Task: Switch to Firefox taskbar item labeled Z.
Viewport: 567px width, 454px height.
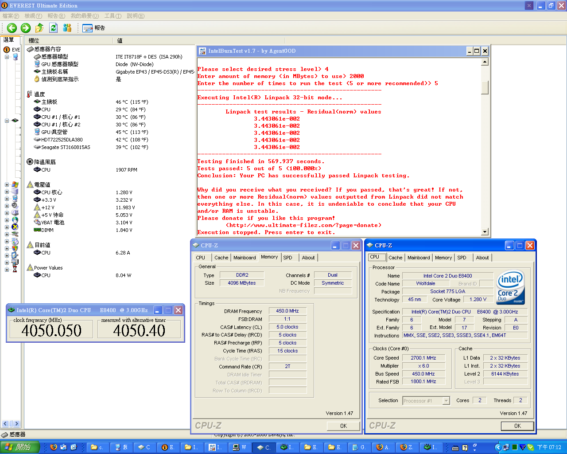Action: 407,447
